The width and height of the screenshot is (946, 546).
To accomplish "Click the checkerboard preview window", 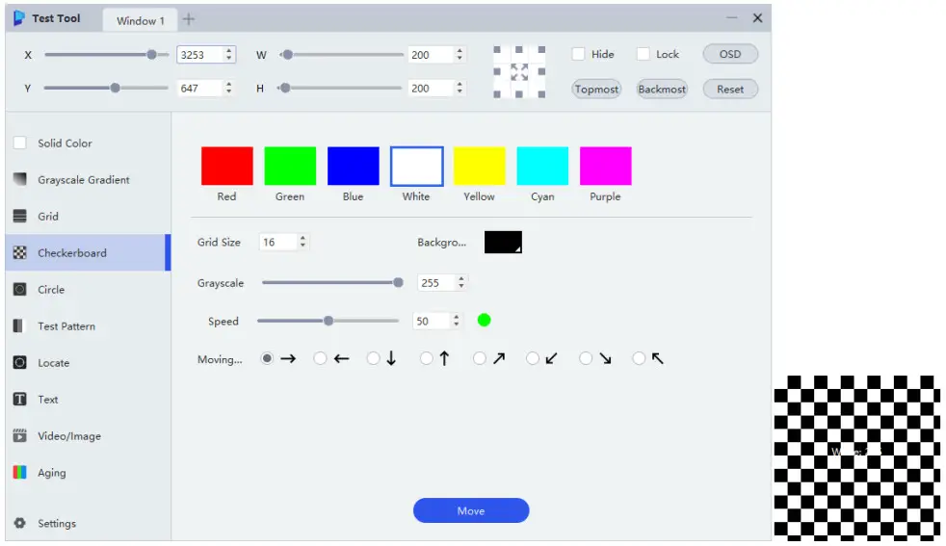I will click(856, 457).
